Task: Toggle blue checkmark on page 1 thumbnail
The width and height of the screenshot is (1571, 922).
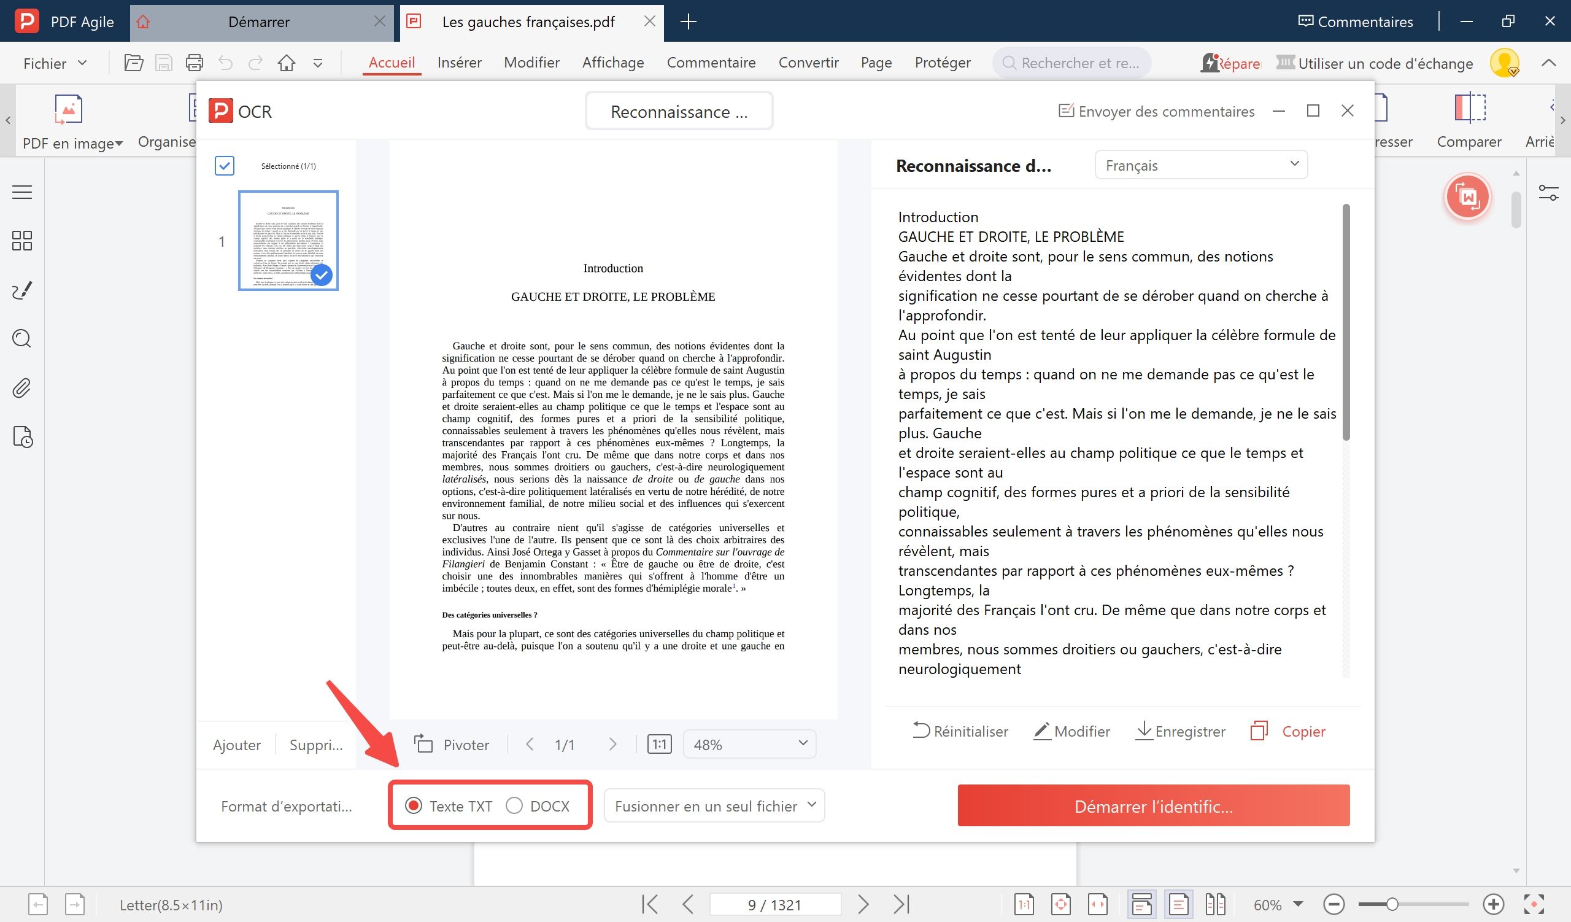Action: click(x=322, y=275)
